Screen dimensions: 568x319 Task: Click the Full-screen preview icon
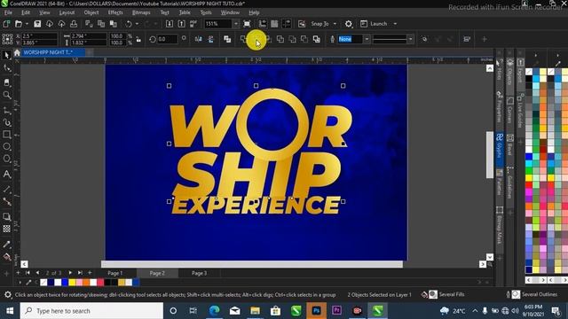tap(247, 24)
